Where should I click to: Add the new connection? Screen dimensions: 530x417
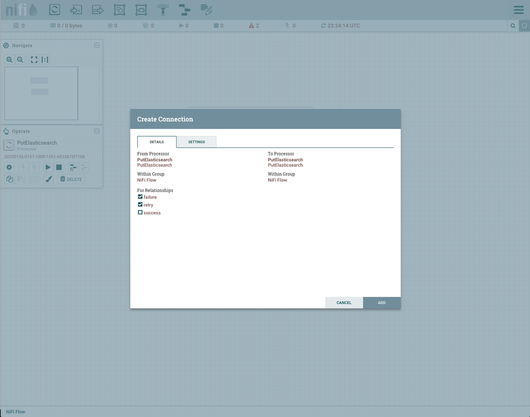[x=381, y=303]
